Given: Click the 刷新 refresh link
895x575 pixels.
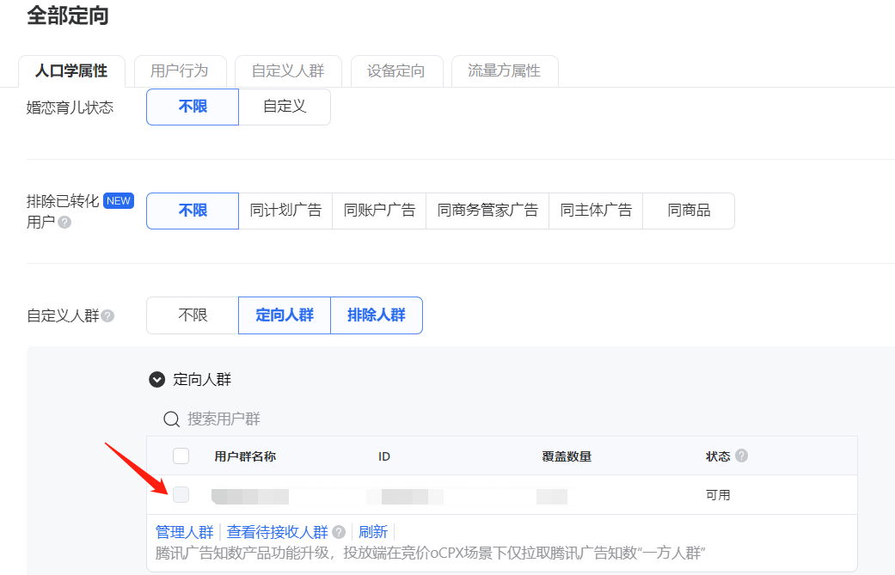Looking at the screenshot, I should [373, 532].
